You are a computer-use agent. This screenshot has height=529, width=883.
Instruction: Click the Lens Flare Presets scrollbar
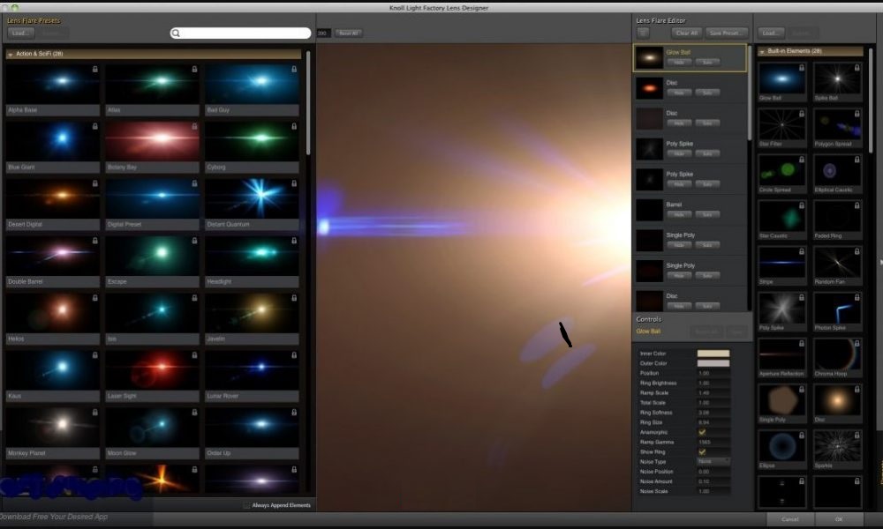tap(308, 104)
